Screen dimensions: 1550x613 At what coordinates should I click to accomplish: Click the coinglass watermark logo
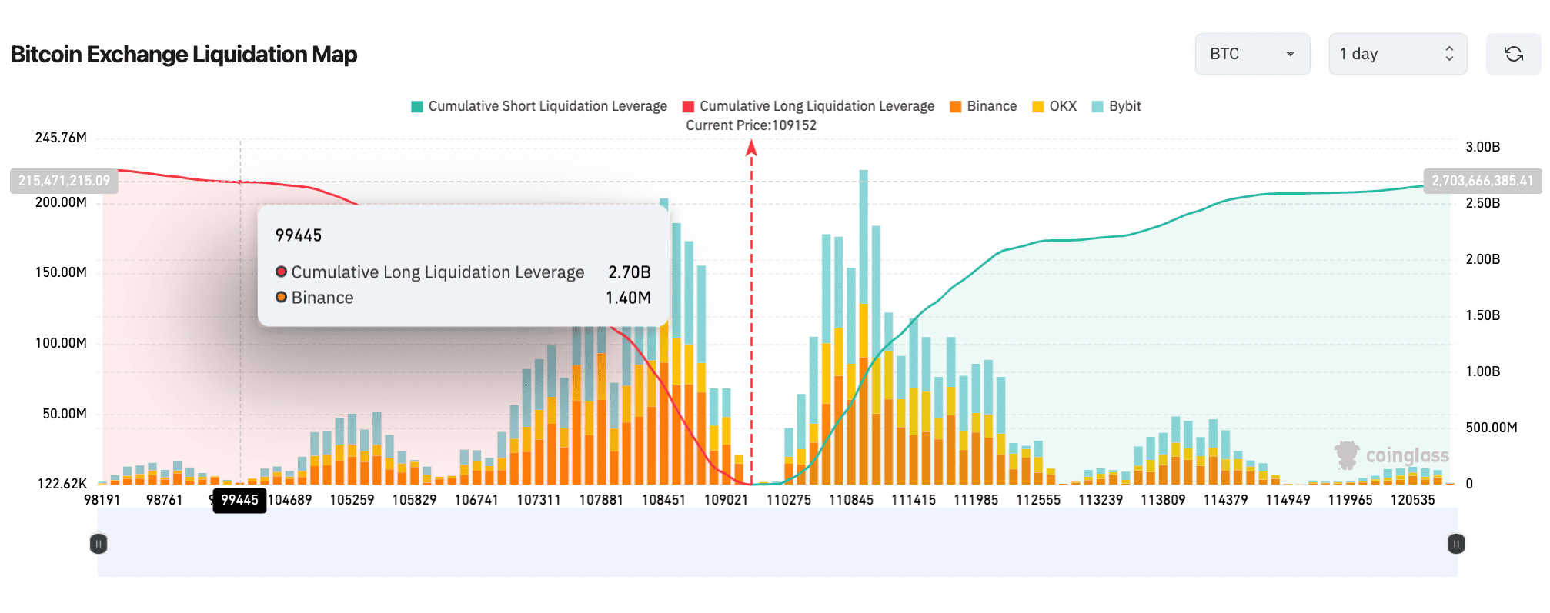point(1391,455)
